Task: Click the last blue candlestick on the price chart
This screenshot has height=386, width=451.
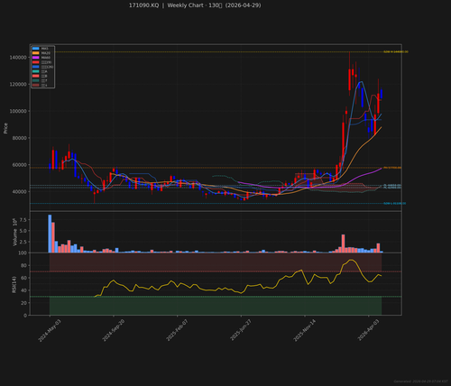Action: click(382, 94)
